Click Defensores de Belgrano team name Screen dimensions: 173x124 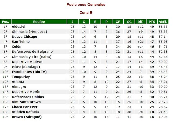click(32, 52)
